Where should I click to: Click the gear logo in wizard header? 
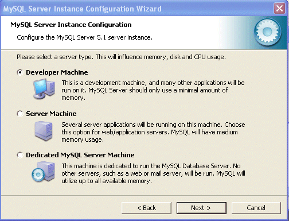[x=267, y=32]
